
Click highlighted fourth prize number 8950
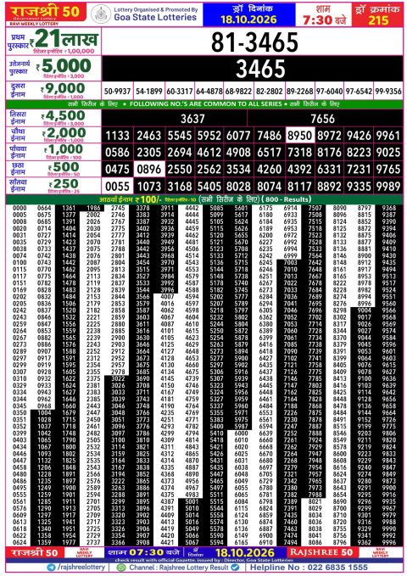(x=300, y=136)
